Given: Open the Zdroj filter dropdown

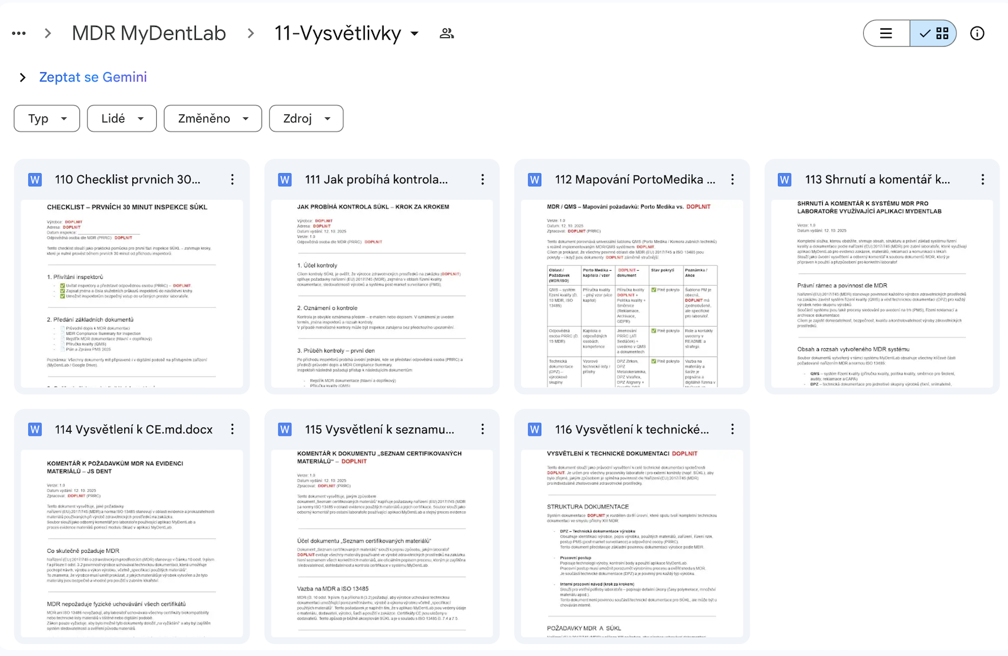Looking at the screenshot, I should click(x=306, y=118).
